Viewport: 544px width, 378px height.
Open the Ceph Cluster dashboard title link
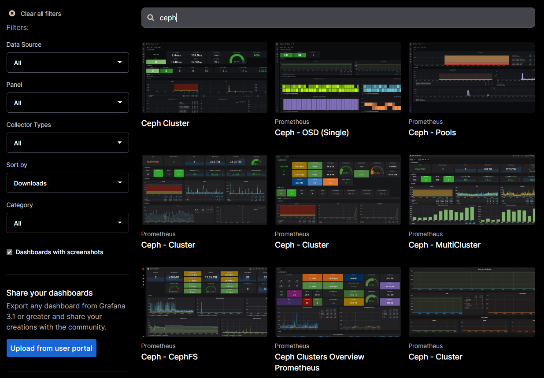(x=165, y=123)
